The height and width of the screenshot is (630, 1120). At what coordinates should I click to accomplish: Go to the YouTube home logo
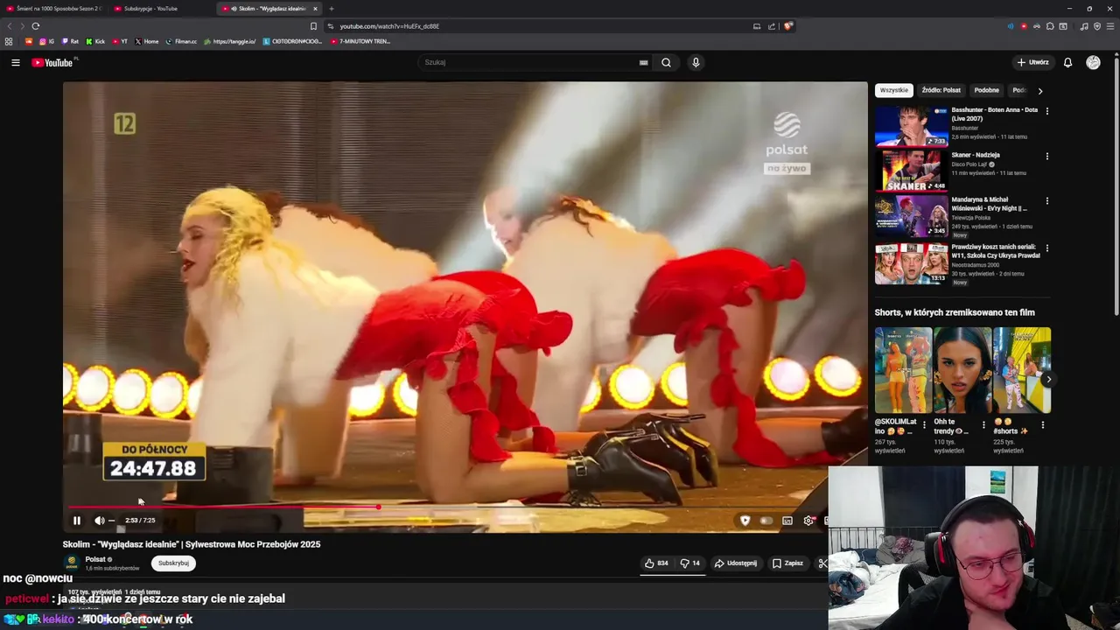click(x=52, y=62)
